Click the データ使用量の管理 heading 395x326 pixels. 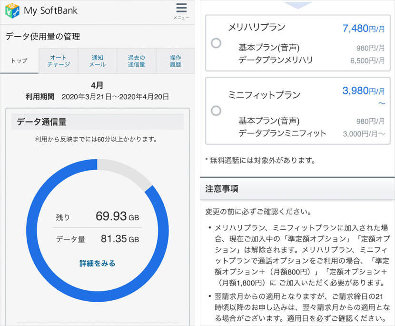[x=42, y=36]
